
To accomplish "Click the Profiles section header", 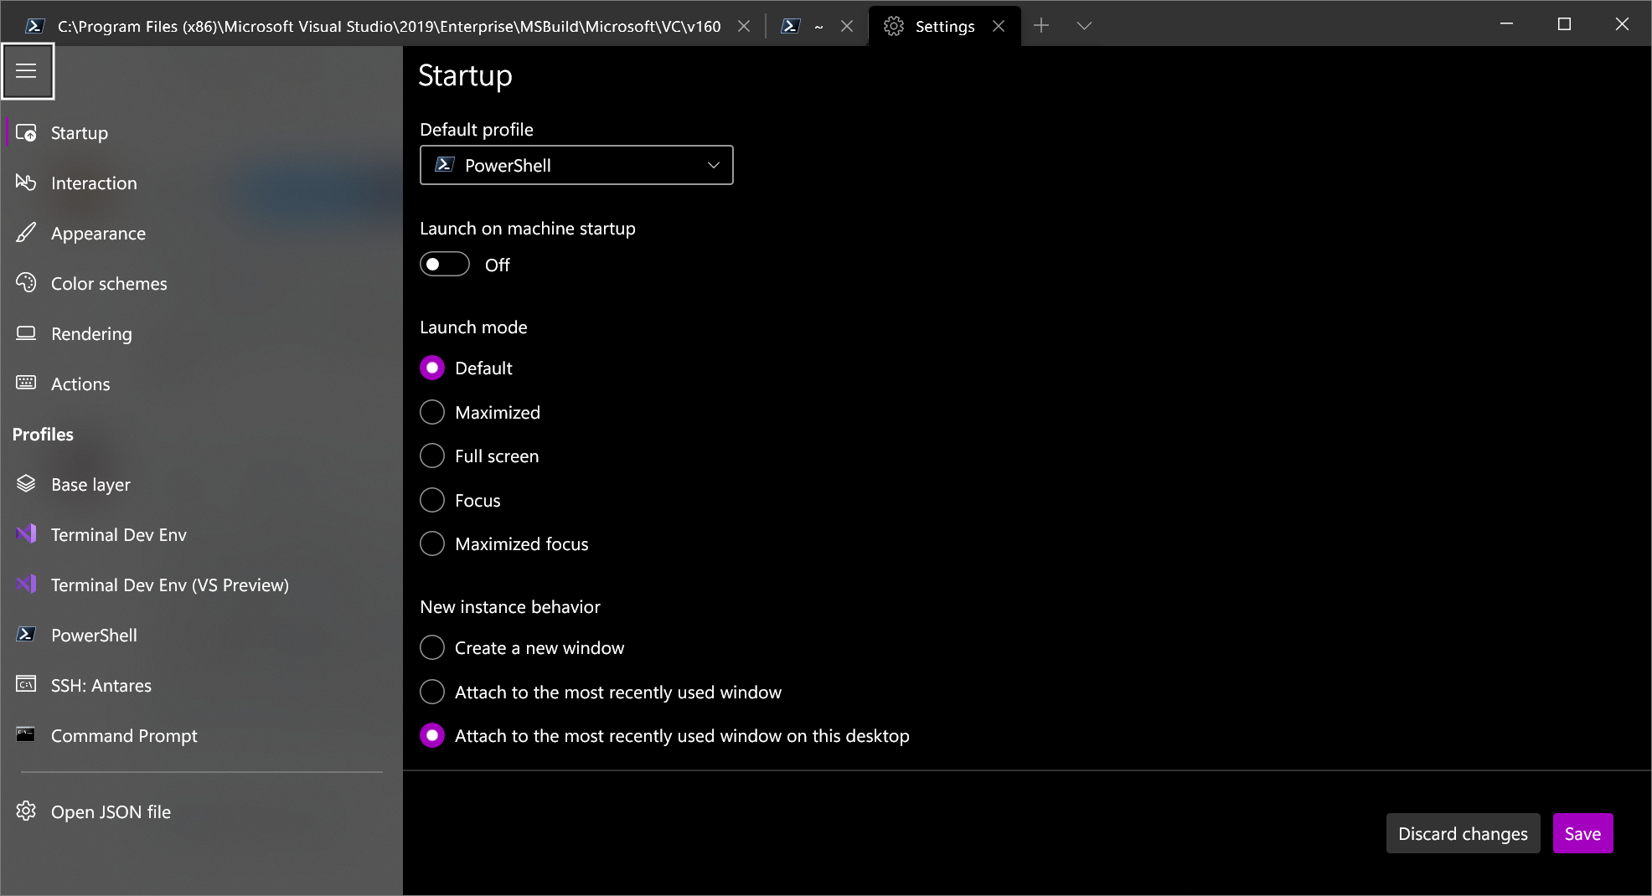I will 43,434.
